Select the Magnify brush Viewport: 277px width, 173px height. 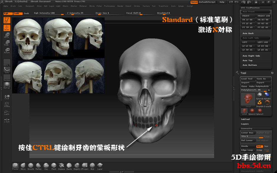77,167
